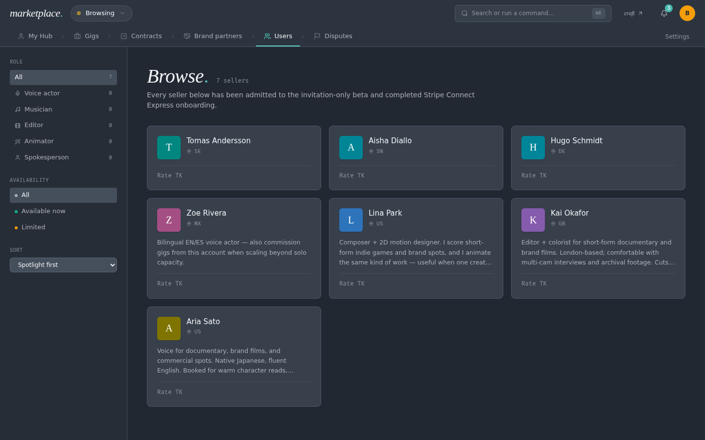The height and width of the screenshot is (440, 705).
Task: Switch to the Disputes tab
Action: click(x=333, y=36)
